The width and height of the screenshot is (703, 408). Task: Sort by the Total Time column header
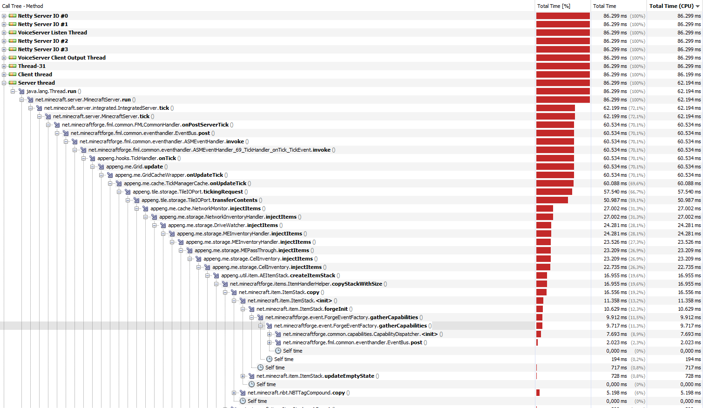click(x=618, y=6)
